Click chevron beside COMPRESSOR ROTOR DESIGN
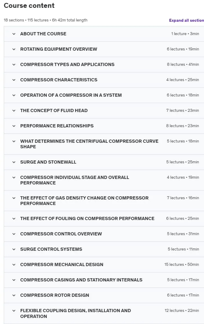Image resolution: width=204 pixels, height=324 pixels. (14, 295)
